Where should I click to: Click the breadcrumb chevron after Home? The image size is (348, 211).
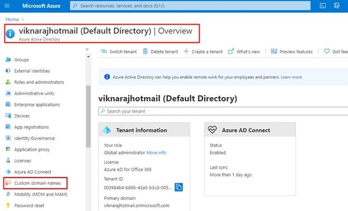pyautogui.click(x=23, y=20)
